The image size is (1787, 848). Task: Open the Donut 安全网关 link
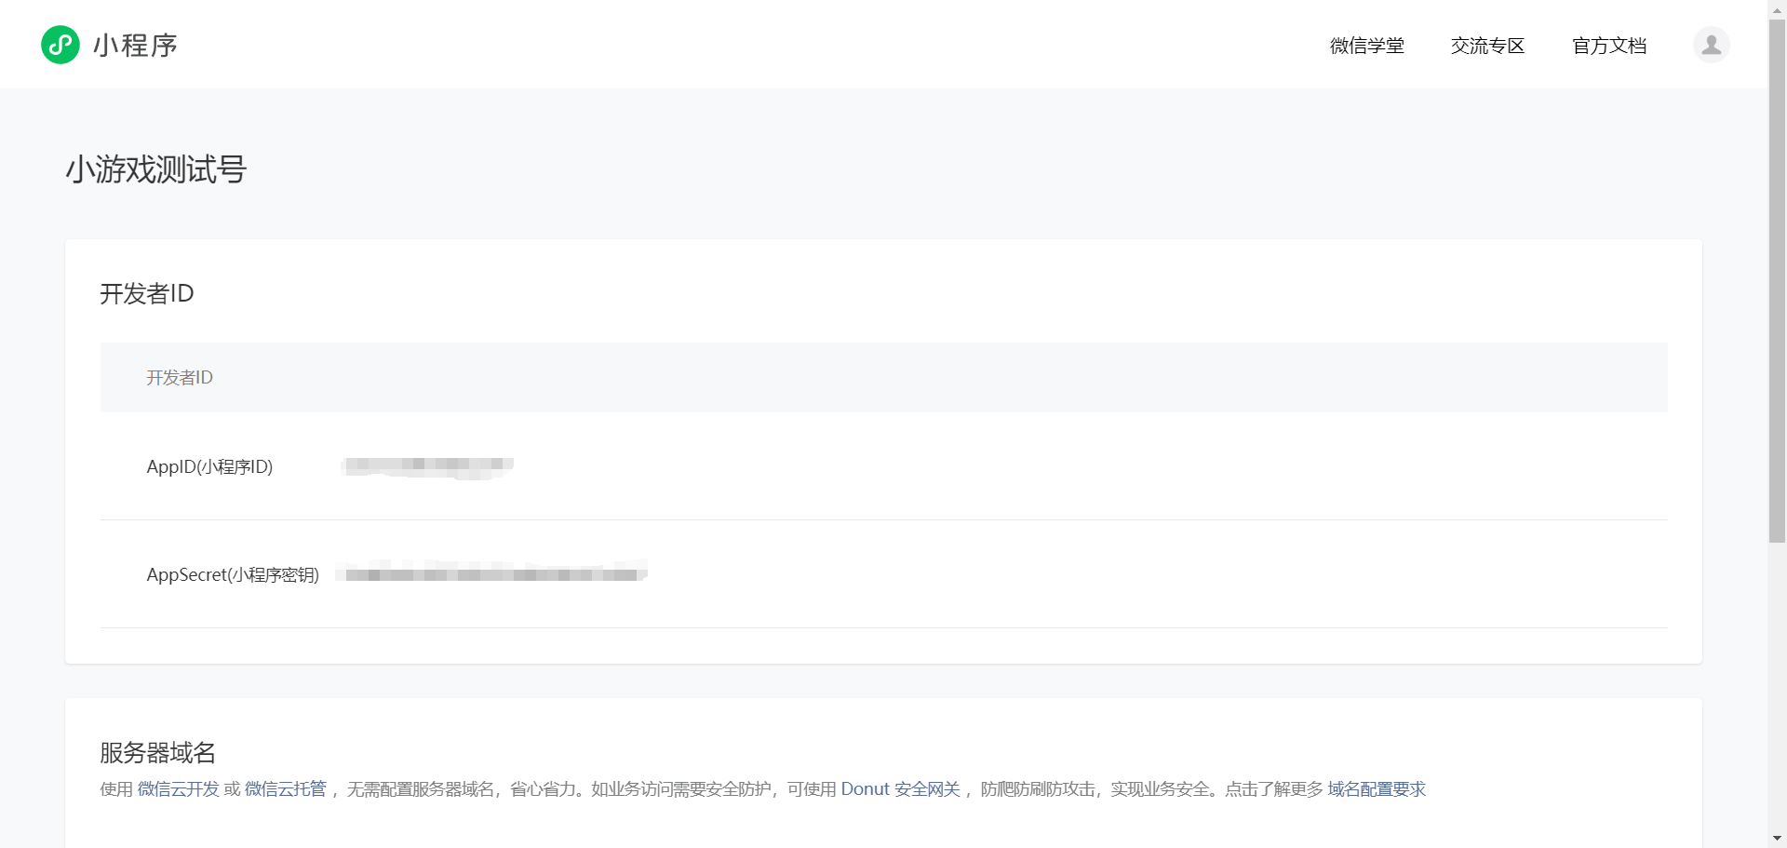click(900, 789)
